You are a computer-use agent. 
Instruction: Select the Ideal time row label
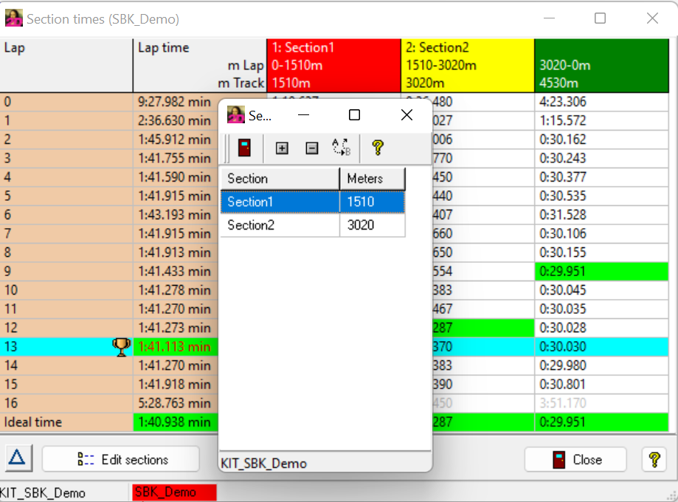(x=66, y=422)
